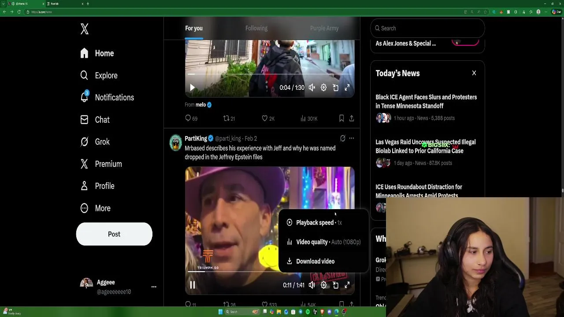Image resolution: width=564 pixels, height=317 pixels.
Task: Seek the melo video progress bar
Action: click(270, 74)
